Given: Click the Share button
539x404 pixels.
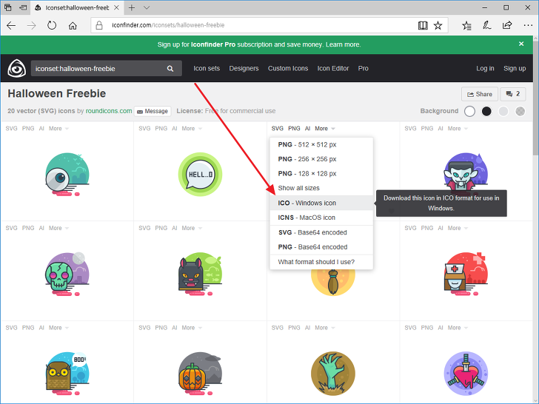Looking at the screenshot, I should coord(480,94).
